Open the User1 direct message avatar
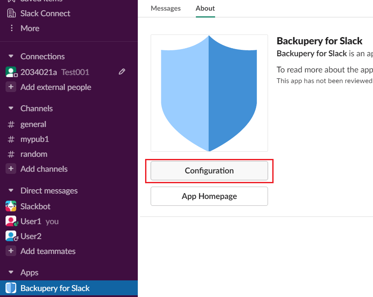 (11, 221)
